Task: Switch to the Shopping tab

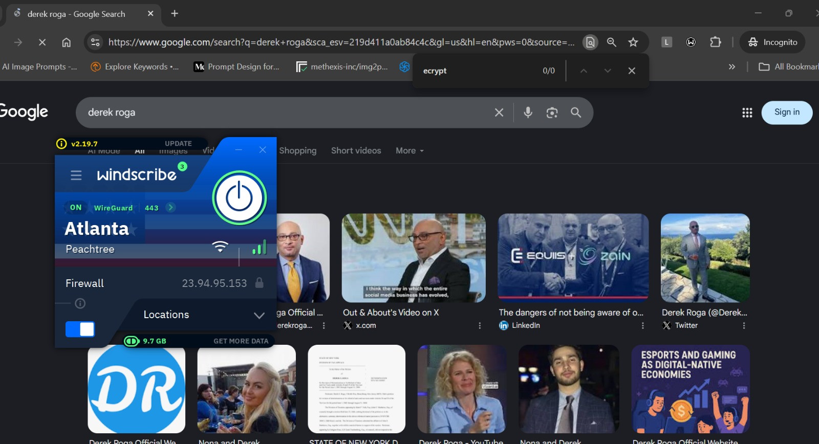Action: (x=298, y=150)
